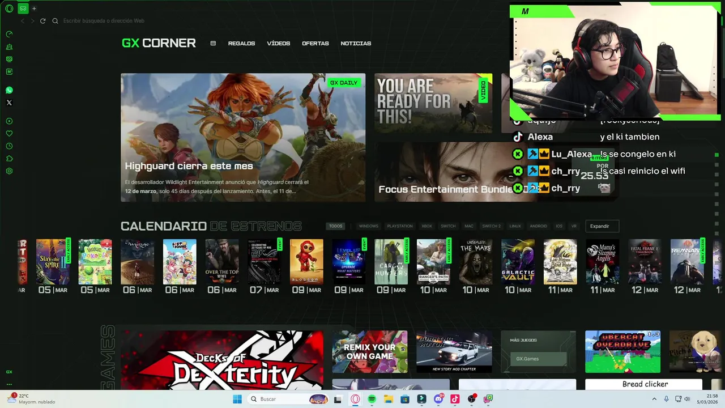Screen dimensions: 725x408
Task: Open X (Twitter) in the sidebar
Action: (9, 103)
